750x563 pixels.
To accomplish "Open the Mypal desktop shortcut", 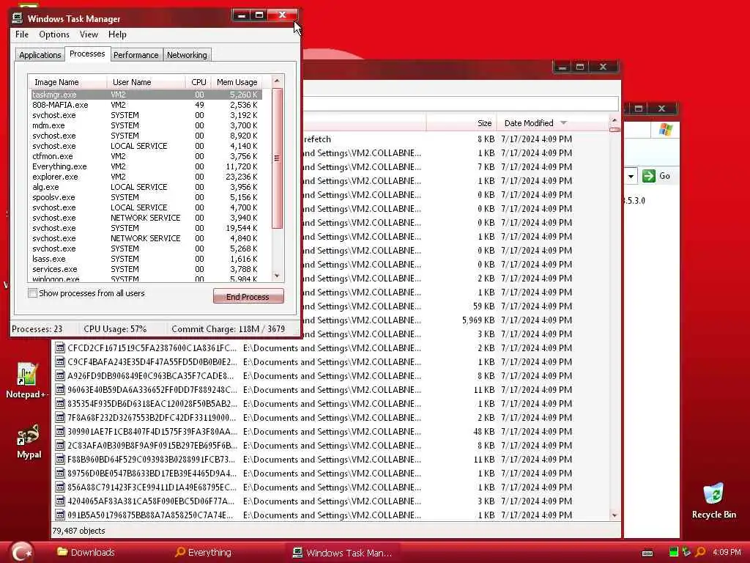I will [29, 441].
